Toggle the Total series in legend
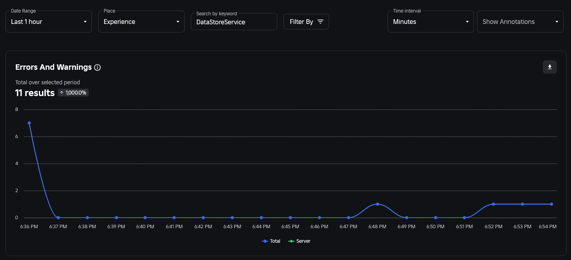This screenshot has height=260, width=571. [x=271, y=241]
